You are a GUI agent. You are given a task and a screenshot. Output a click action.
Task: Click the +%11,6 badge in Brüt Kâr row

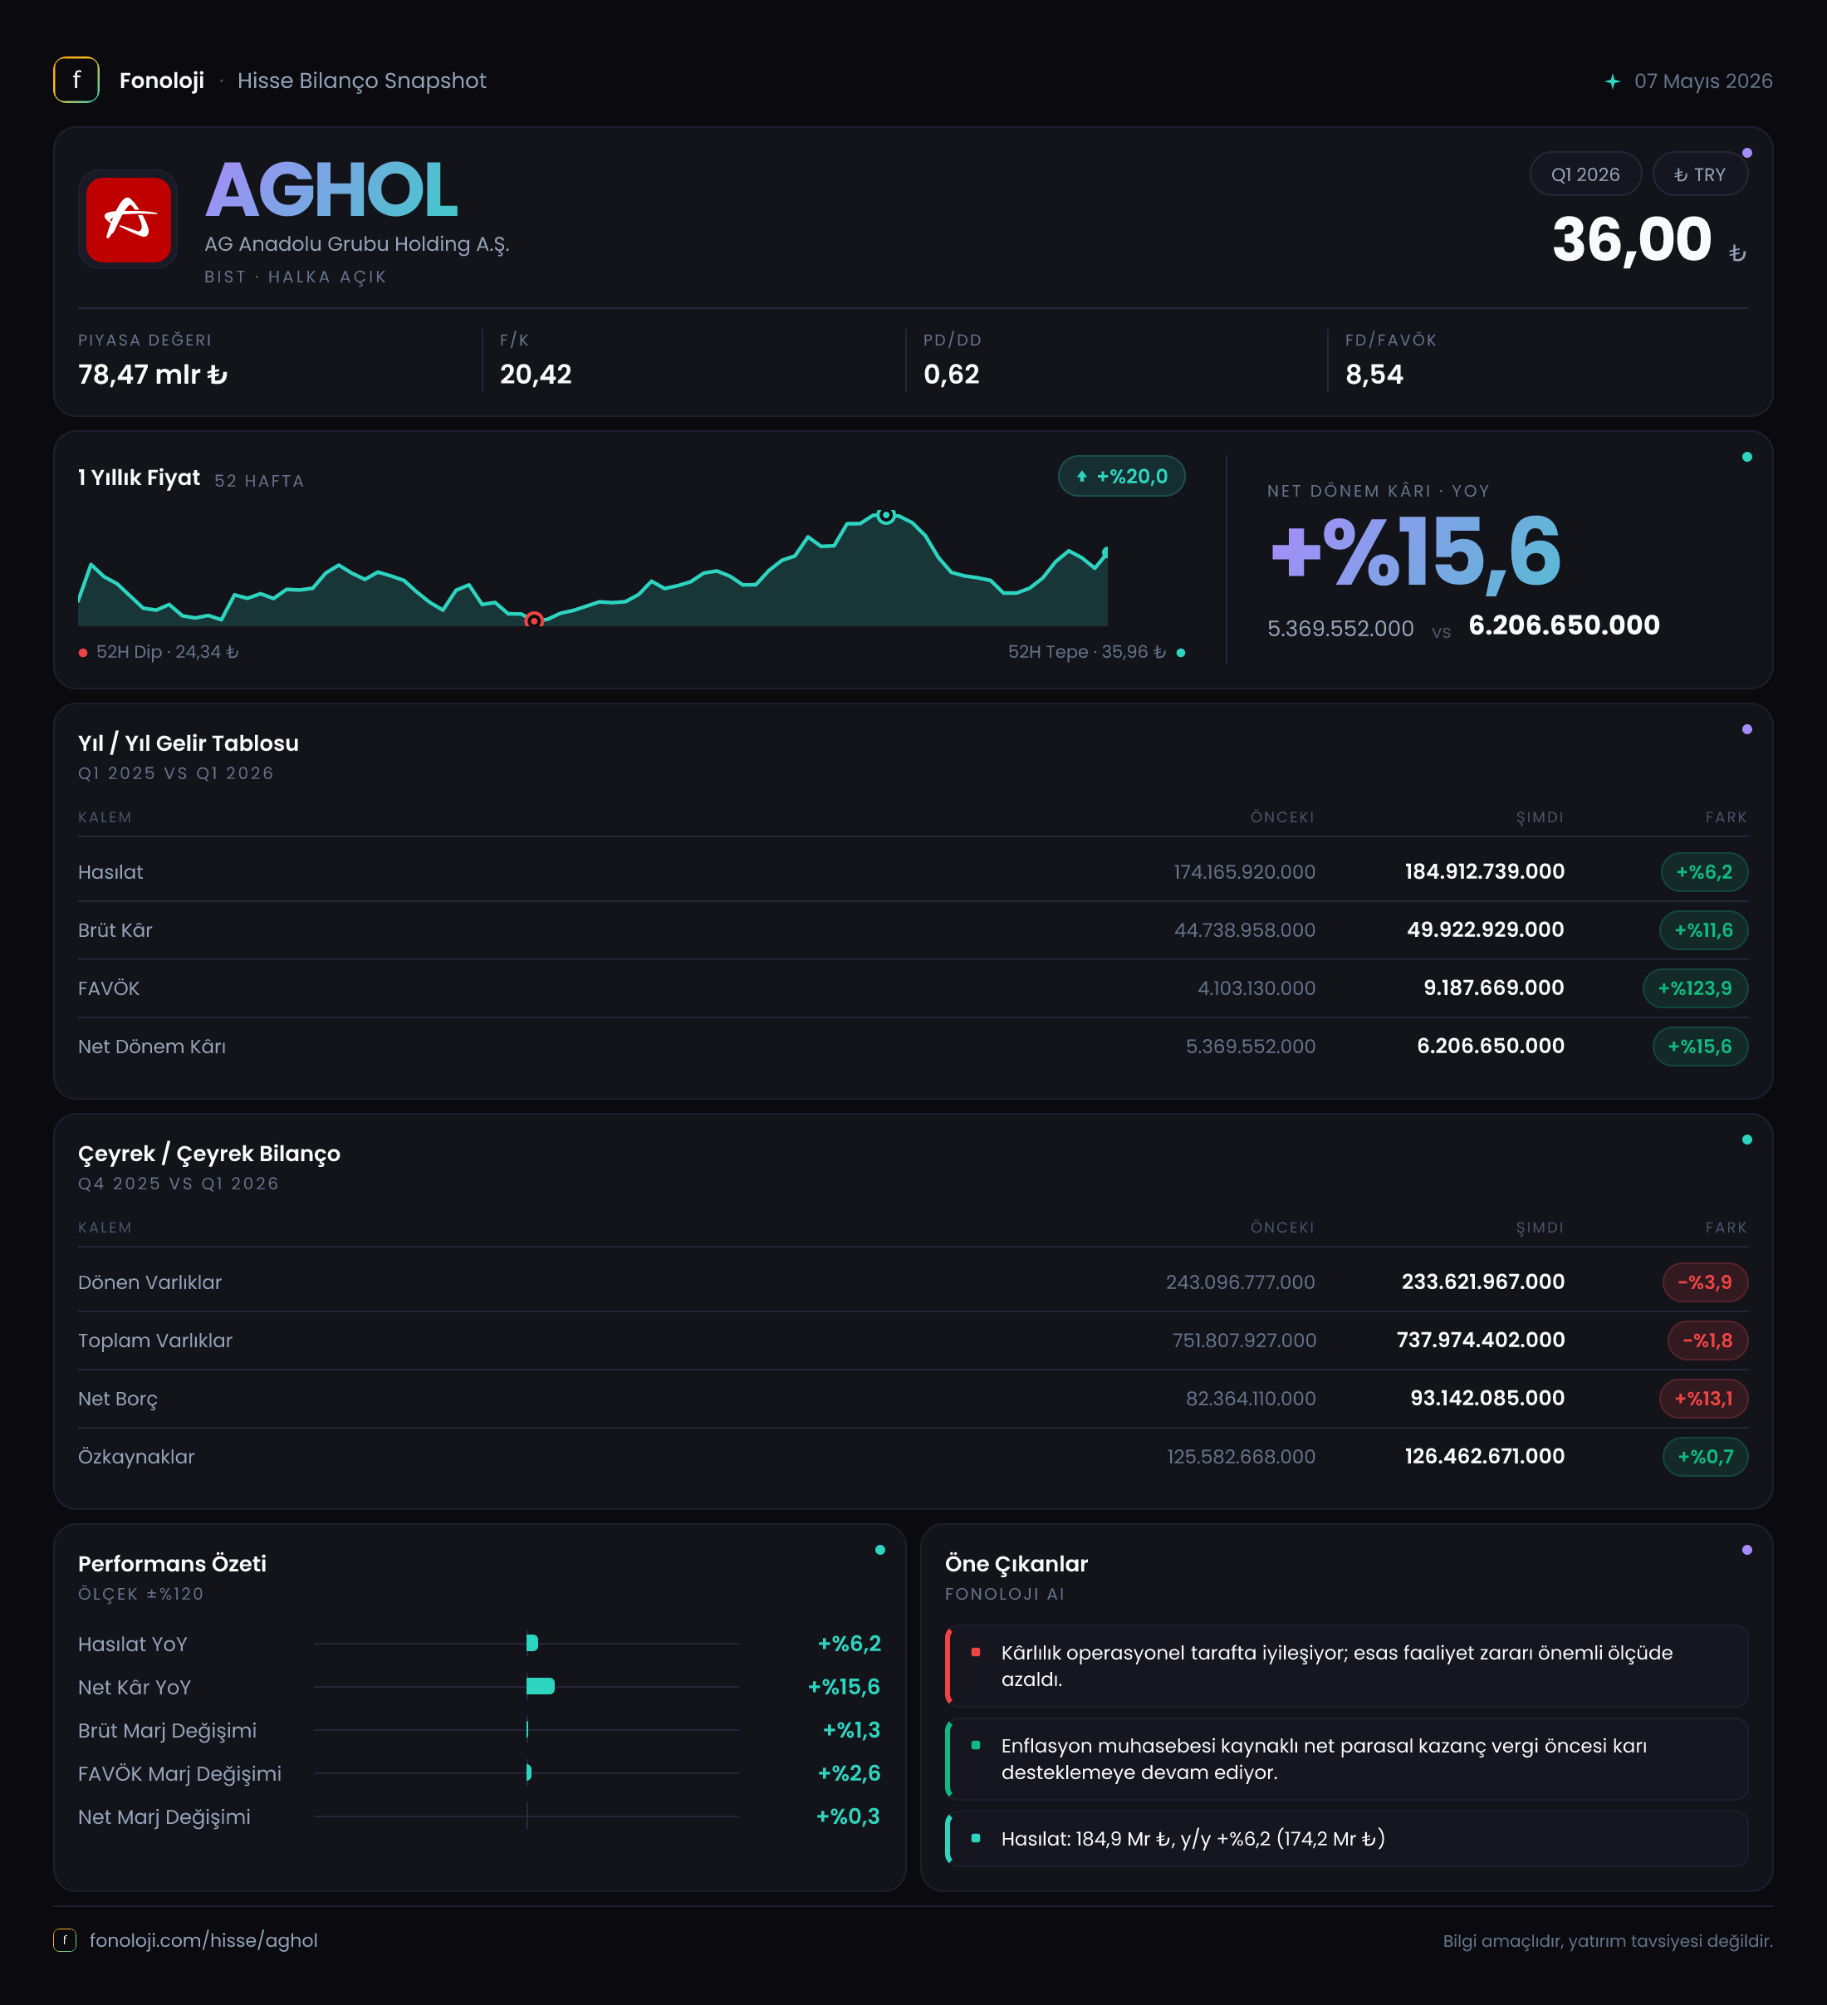pyautogui.click(x=1702, y=930)
